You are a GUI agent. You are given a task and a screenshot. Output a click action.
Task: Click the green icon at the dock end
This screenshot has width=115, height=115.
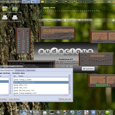point(108,112)
